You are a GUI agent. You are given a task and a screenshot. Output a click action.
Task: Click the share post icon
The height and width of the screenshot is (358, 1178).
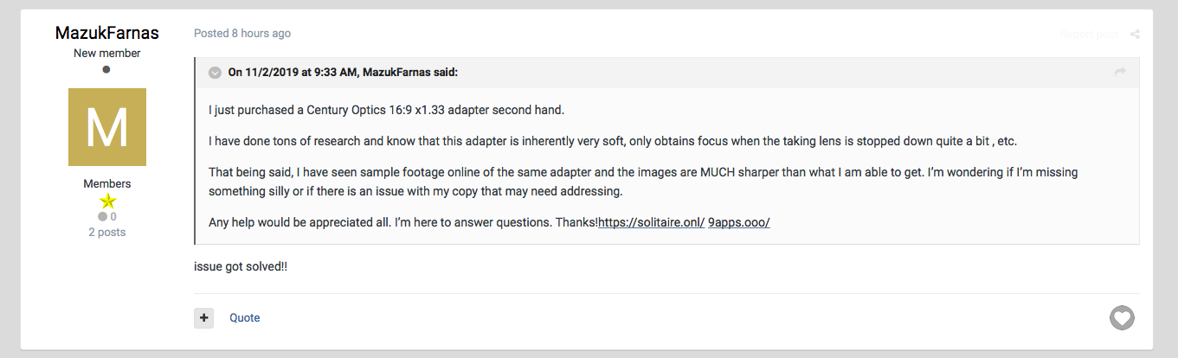(1135, 35)
